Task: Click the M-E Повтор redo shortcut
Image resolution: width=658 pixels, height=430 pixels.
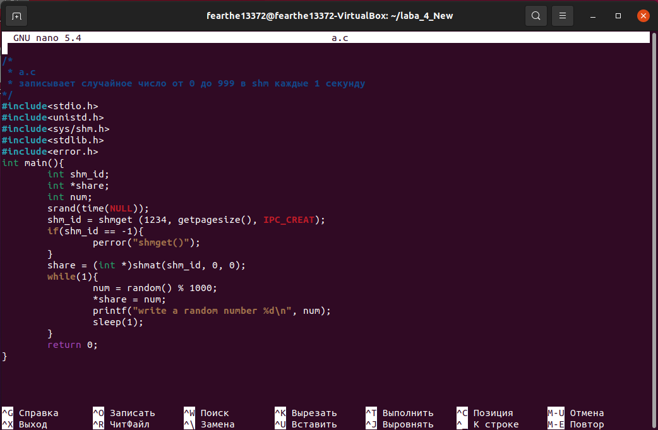Action: click(576, 424)
